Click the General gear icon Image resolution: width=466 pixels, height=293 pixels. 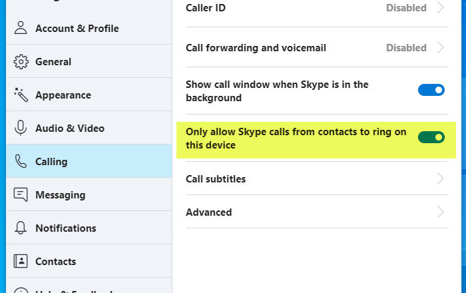[21, 61]
